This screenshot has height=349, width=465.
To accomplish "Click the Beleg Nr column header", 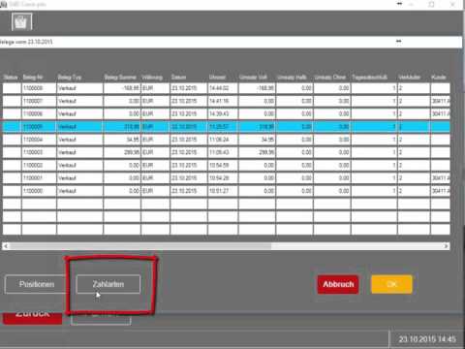I will (x=33, y=78).
